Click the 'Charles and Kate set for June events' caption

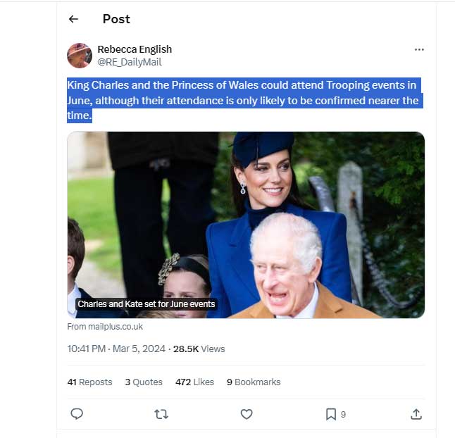pos(147,304)
